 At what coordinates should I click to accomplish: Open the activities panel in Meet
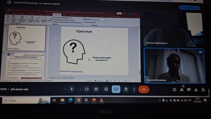pyautogui.click(x=196, y=90)
